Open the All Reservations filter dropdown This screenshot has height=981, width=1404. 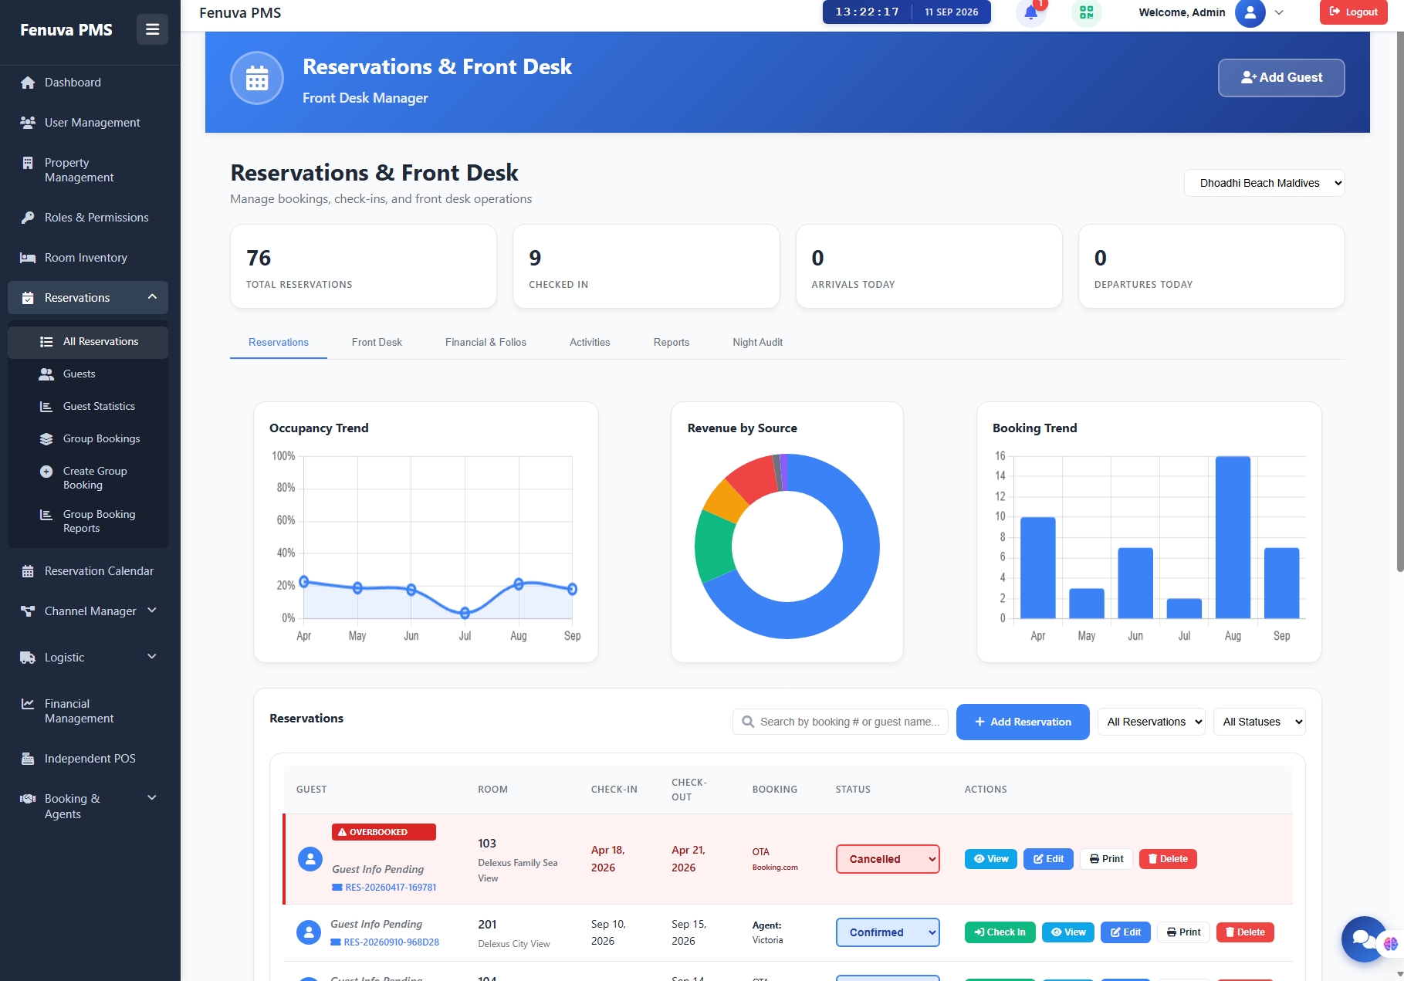pyautogui.click(x=1152, y=722)
